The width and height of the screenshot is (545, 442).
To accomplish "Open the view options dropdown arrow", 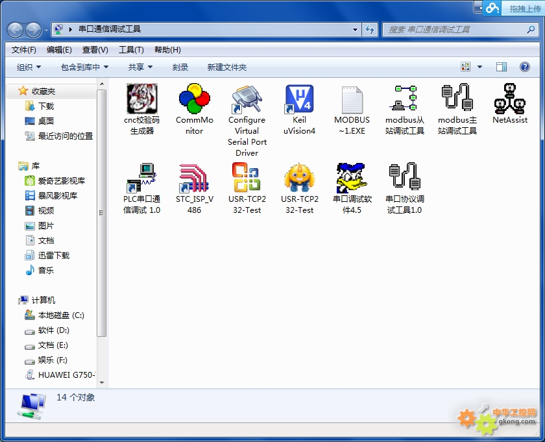I will click(x=479, y=67).
